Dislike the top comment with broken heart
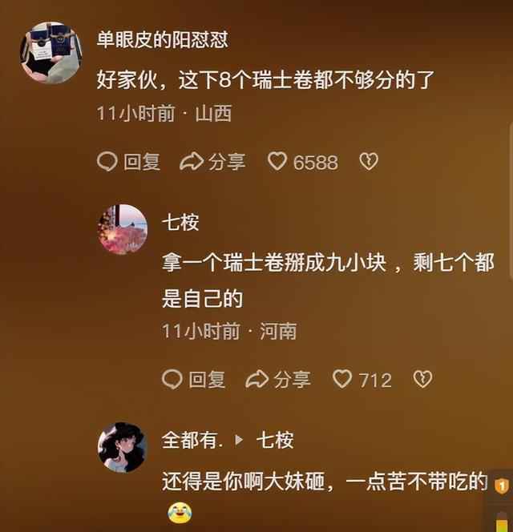 pos(369,162)
